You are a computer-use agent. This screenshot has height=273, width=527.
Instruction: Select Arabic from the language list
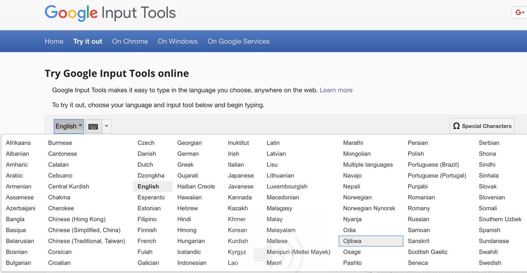[14, 175]
